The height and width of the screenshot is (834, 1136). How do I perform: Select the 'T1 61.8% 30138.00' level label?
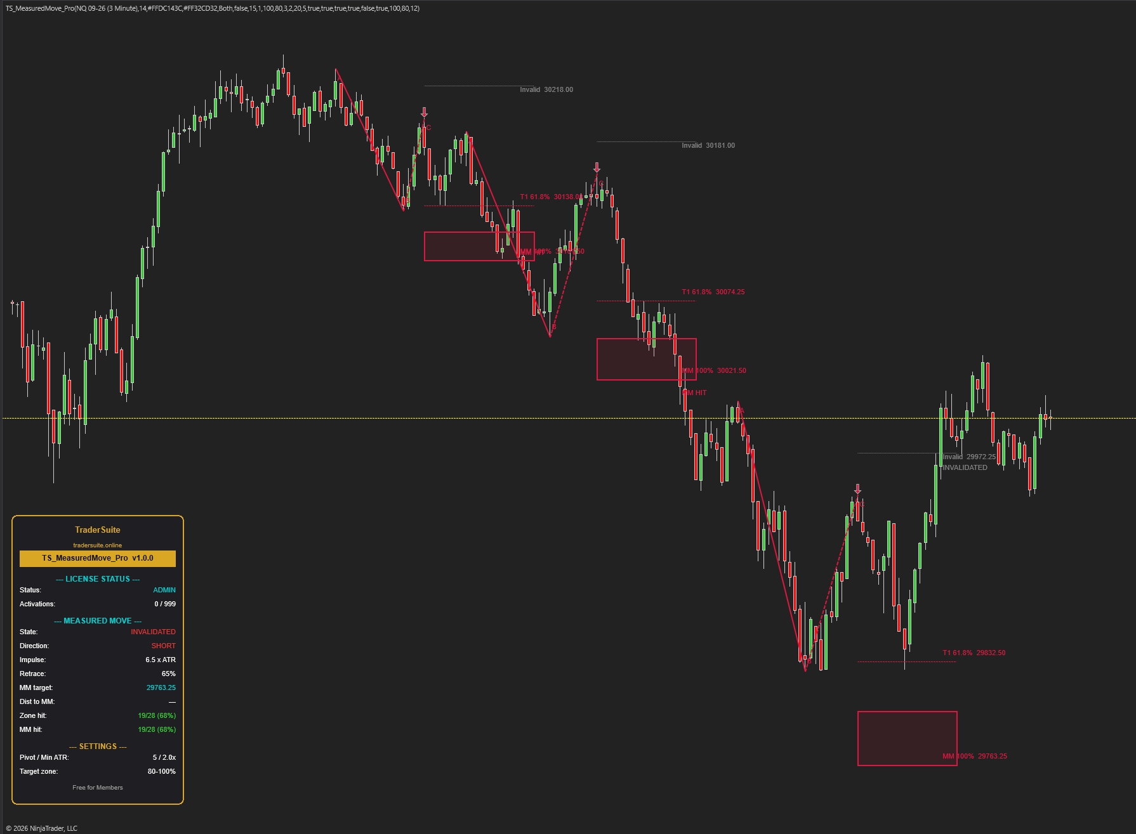click(551, 197)
